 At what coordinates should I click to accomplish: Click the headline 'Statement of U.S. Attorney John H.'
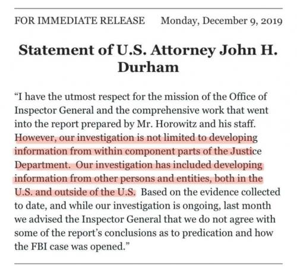tap(148, 51)
